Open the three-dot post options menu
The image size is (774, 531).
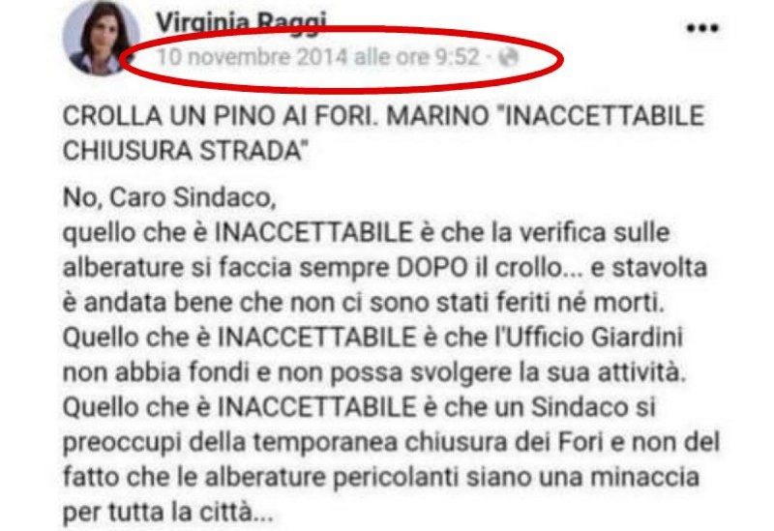click(702, 28)
